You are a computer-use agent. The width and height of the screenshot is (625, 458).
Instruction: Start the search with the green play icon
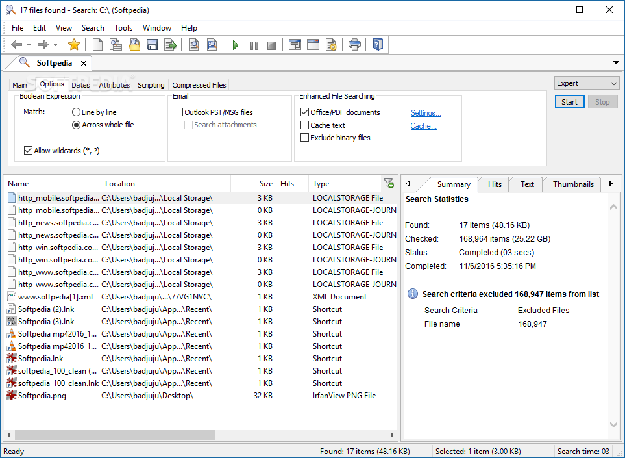pyautogui.click(x=236, y=45)
